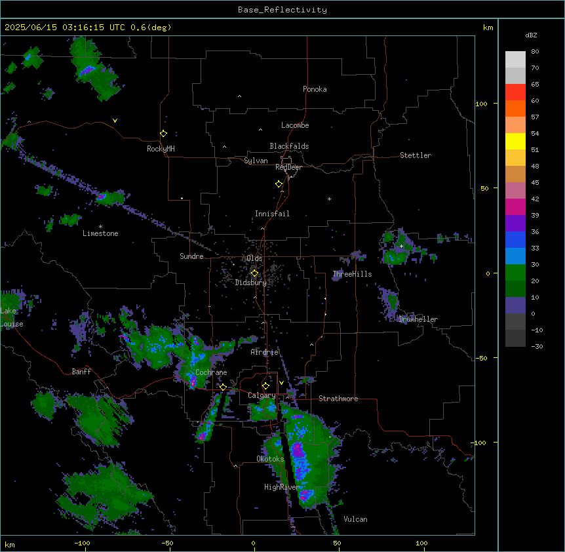Viewport: 565px width, 552px height.
Task: Click the Sundre town label
Action: [x=191, y=256]
